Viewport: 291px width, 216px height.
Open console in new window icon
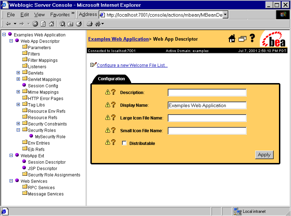point(242,39)
